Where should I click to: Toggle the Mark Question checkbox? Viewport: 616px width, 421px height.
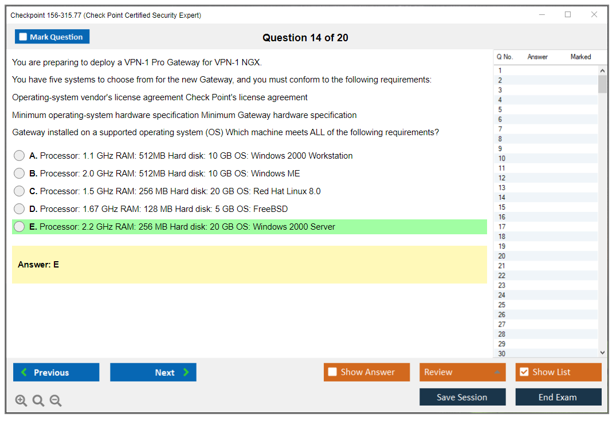23,37
